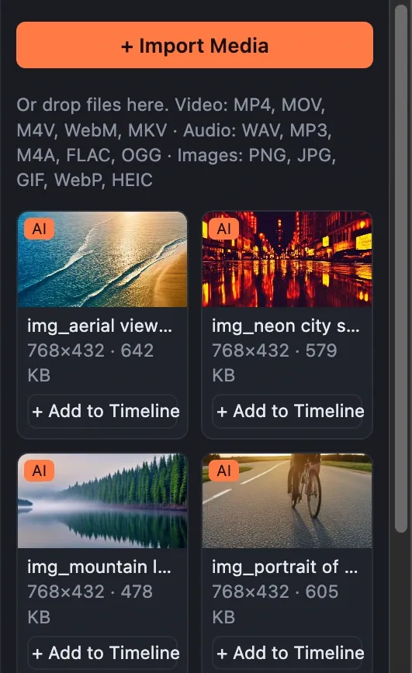Screen dimensions: 412x673
Task: Click the img_portrait of ... file name
Action: [x=285, y=568]
